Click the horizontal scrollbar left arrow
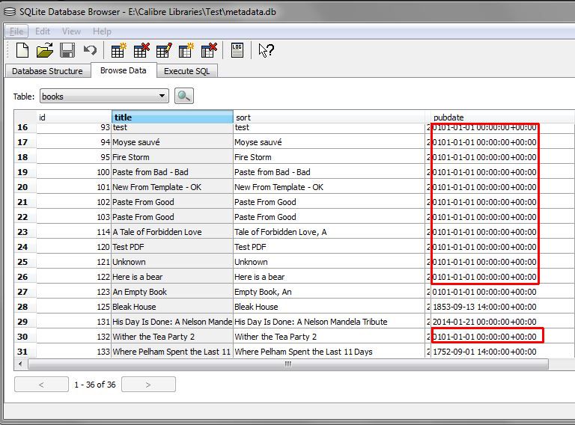575x425 pixels. click(x=20, y=364)
